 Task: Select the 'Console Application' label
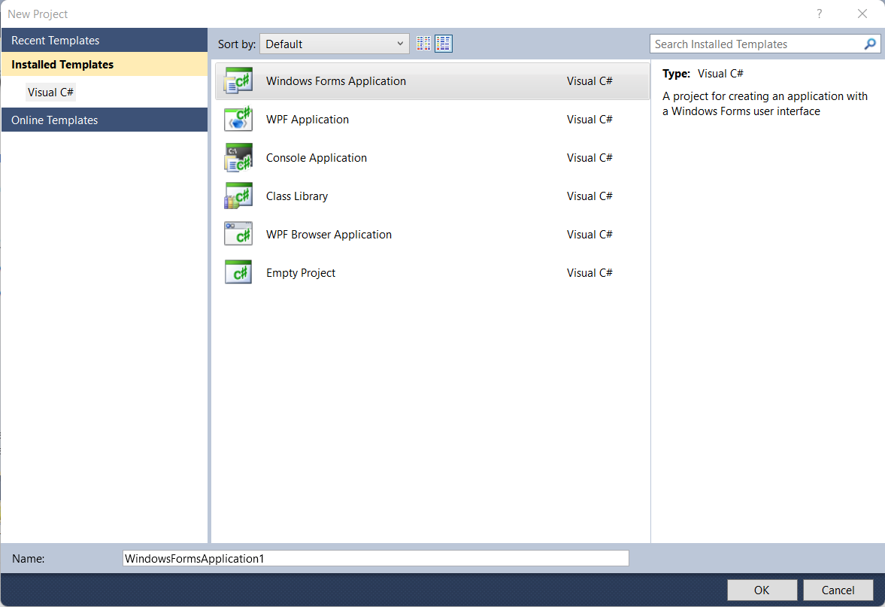click(x=317, y=158)
